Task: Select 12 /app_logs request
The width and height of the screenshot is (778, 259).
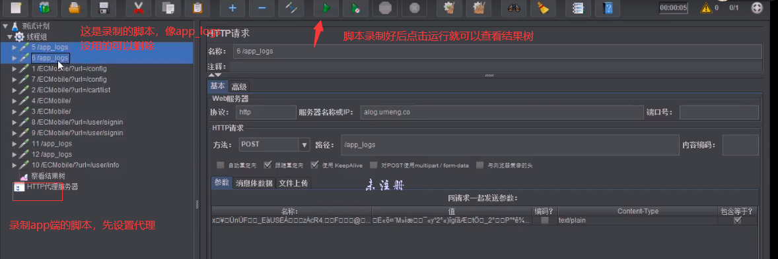Action: click(52, 154)
